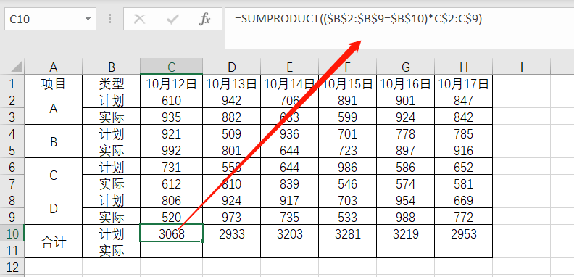Image resolution: width=574 pixels, height=277 pixels.
Task: Click cell with value 916
Action: (463, 150)
